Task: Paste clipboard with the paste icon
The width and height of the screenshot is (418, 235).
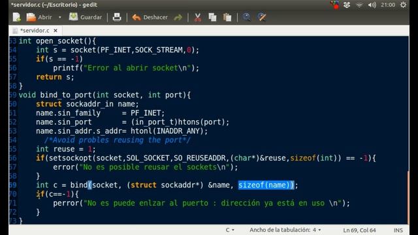Action: (x=227, y=18)
